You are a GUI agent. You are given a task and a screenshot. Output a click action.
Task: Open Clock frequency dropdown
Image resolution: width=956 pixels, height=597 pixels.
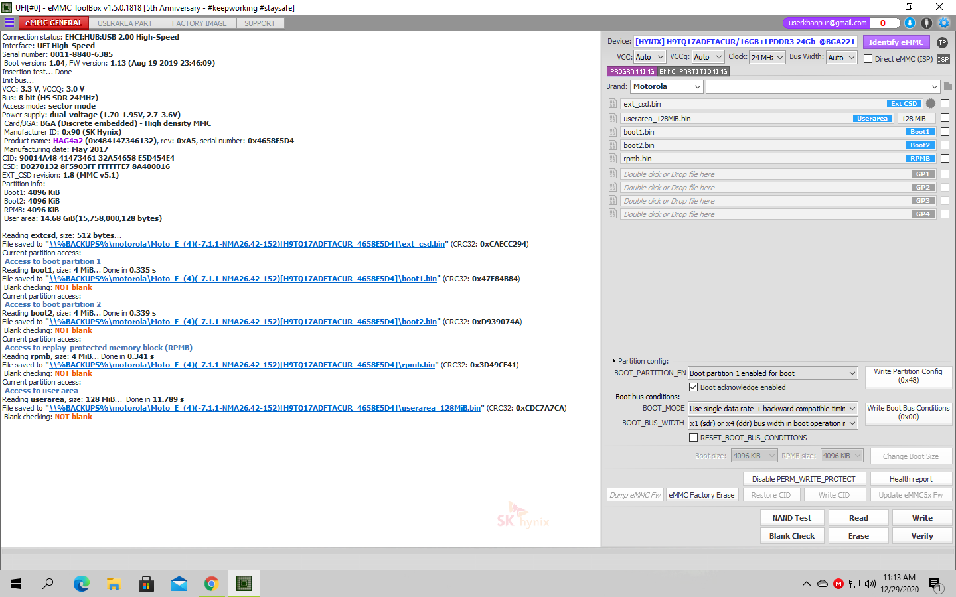coord(767,57)
